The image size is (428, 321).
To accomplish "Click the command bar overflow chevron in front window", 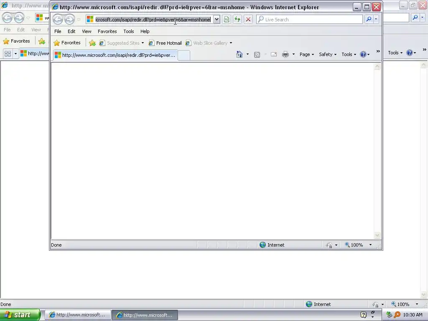I will tap(378, 51).
